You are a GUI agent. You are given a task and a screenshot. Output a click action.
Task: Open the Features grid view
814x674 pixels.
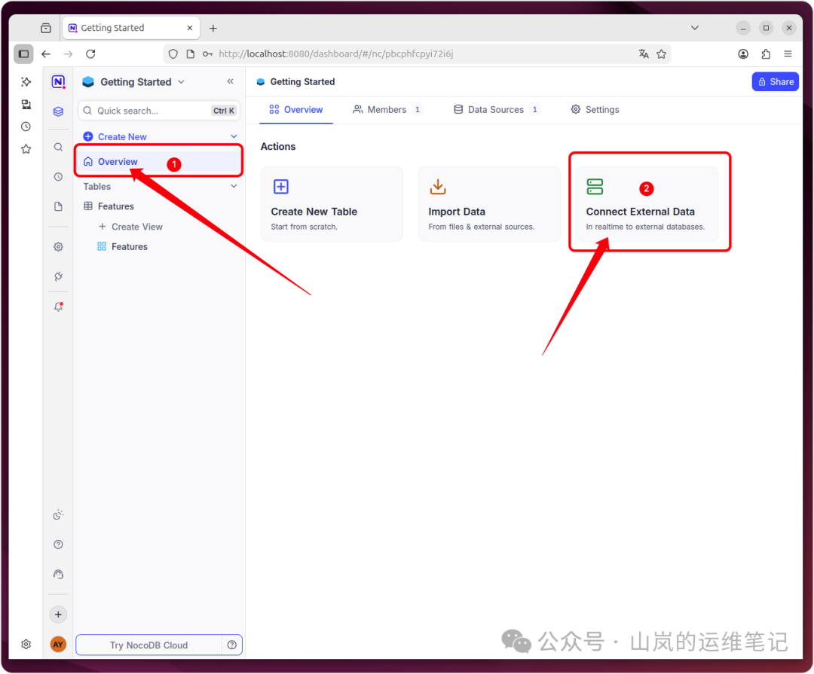pyautogui.click(x=130, y=246)
